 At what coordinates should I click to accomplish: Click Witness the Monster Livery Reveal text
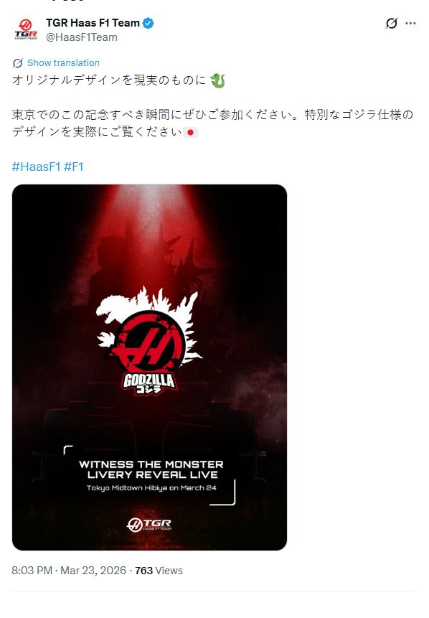[x=151, y=469]
